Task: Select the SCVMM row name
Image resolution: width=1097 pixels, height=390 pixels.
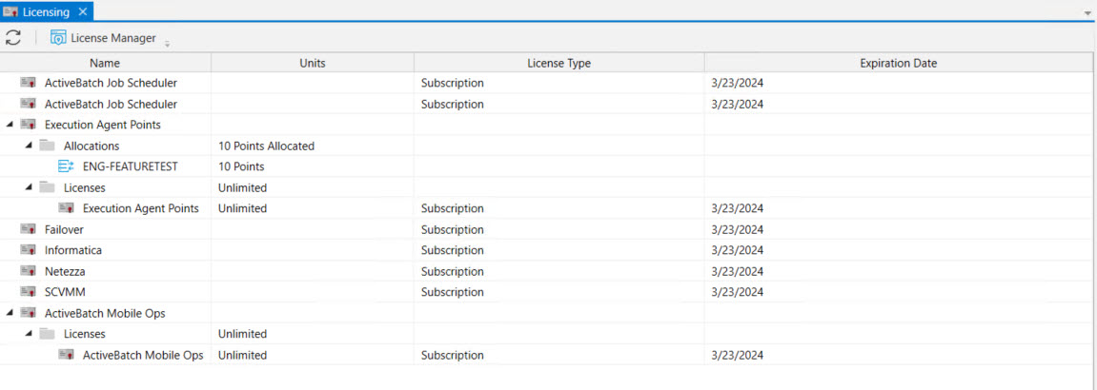Action: coord(65,292)
